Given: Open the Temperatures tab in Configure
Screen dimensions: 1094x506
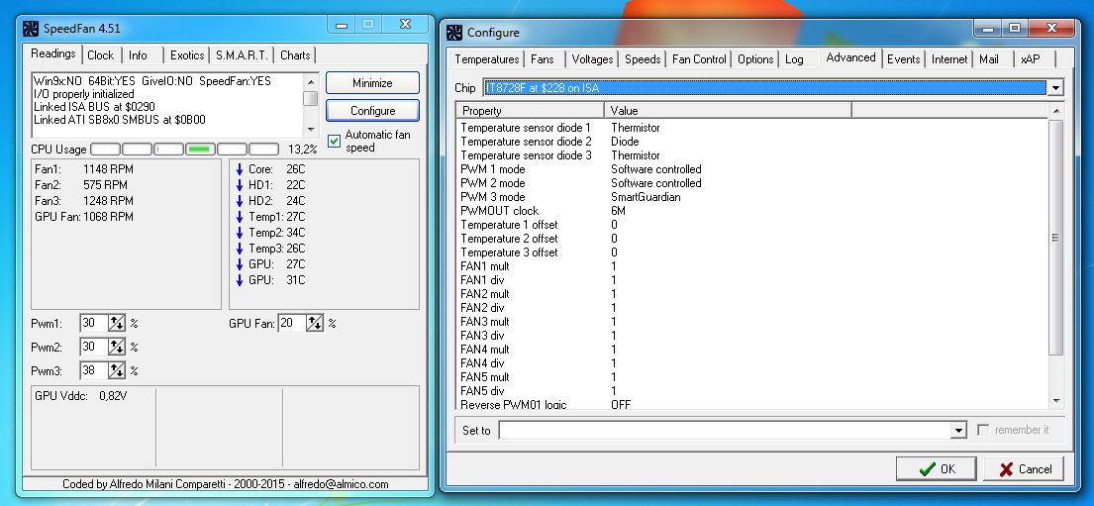Looking at the screenshot, I should point(487,59).
